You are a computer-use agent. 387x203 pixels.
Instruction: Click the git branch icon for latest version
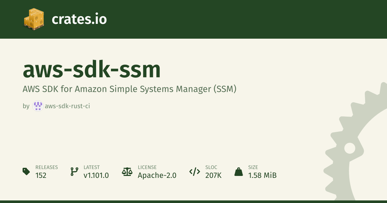74,171
